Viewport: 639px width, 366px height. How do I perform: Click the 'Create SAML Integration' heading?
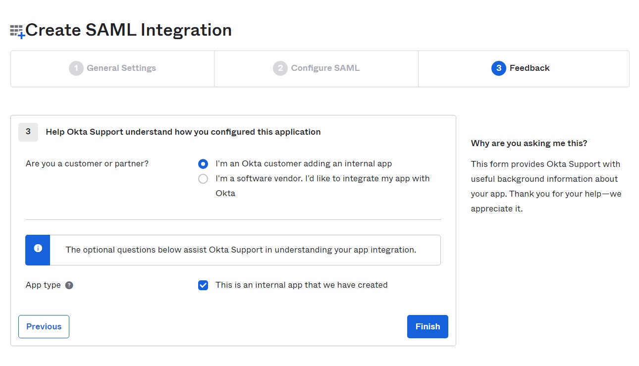pyautogui.click(x=129, y=30)
